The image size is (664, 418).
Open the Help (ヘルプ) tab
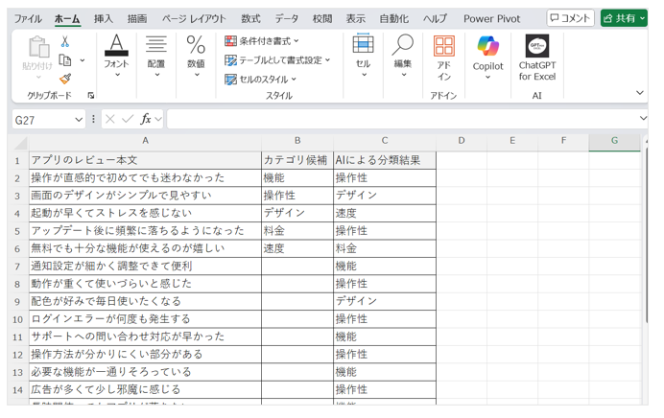pos(435,18)
